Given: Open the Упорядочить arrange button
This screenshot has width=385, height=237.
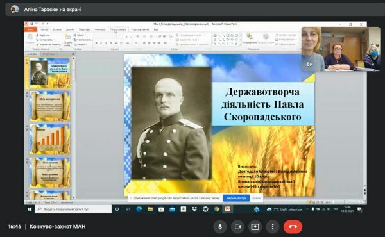Looking at the screenshot, I should tap(250, 38).
